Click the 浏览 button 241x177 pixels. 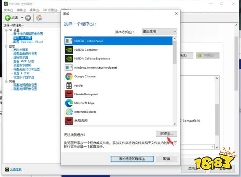pyautogui.click(x=167, y=134)
